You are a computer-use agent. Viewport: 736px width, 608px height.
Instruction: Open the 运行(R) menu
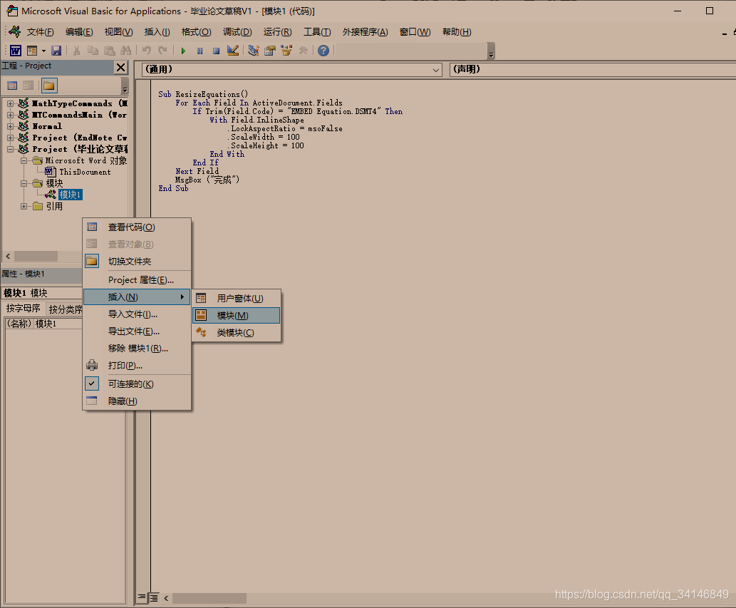point(277,32)
